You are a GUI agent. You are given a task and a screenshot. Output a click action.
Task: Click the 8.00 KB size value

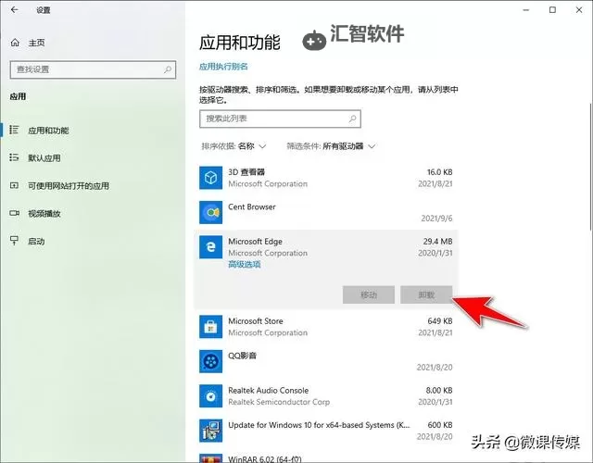click(439, 390)
